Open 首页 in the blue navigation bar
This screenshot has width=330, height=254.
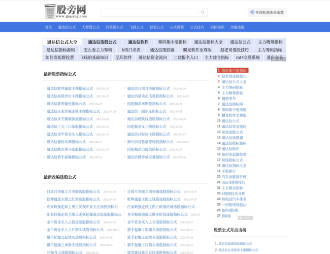pos(48,27)
